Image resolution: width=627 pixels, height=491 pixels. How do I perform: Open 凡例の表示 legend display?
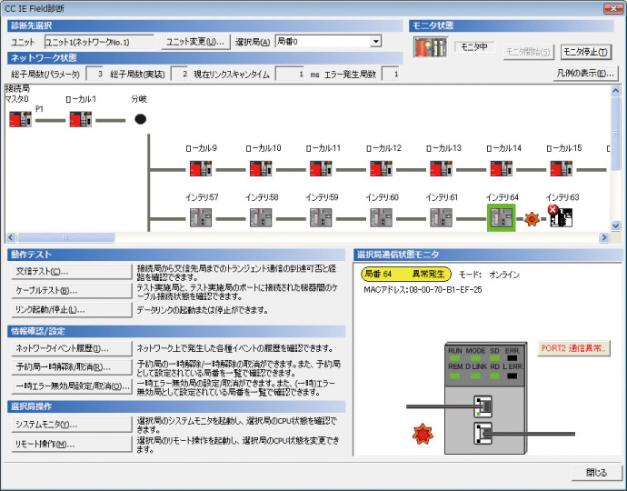[585, 73]
